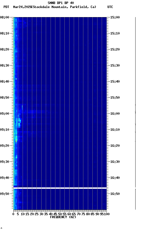Click the 40 Hz frequency tick label
Screen dimensions: 147x231
51,214
